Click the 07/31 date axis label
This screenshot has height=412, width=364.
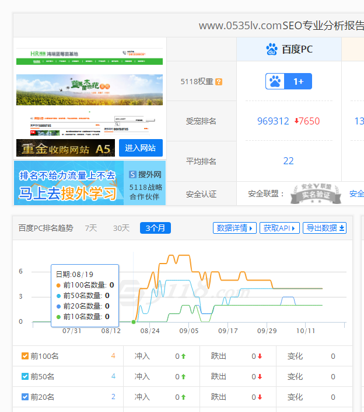[x=72, y=331]
